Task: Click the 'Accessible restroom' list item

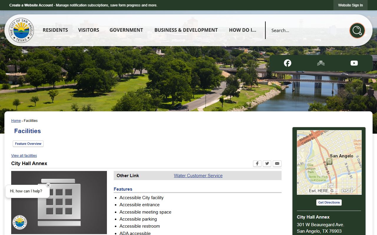Action: 140,226
